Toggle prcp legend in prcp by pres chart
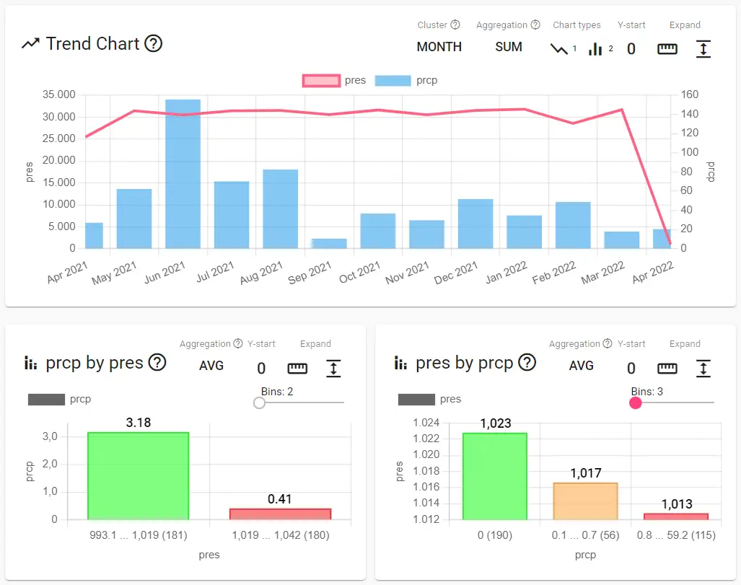Screen dimensions: 741x585 tap(60, 400)
